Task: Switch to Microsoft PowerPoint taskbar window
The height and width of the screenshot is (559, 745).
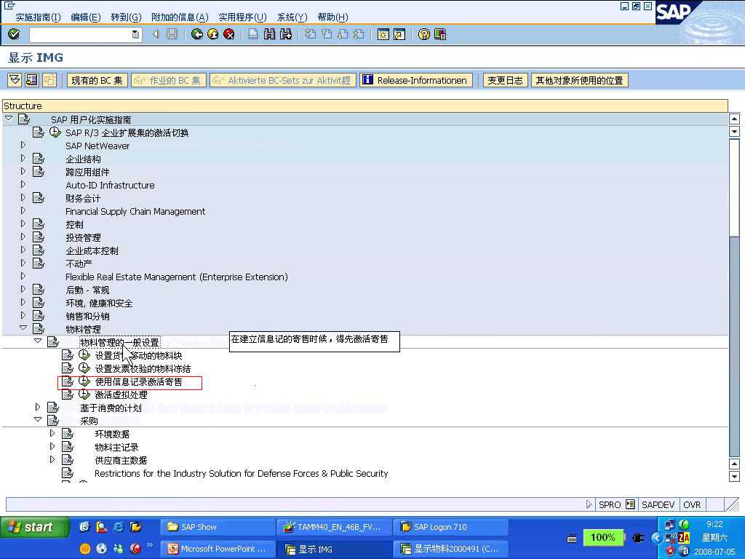Action: (218, 549)
